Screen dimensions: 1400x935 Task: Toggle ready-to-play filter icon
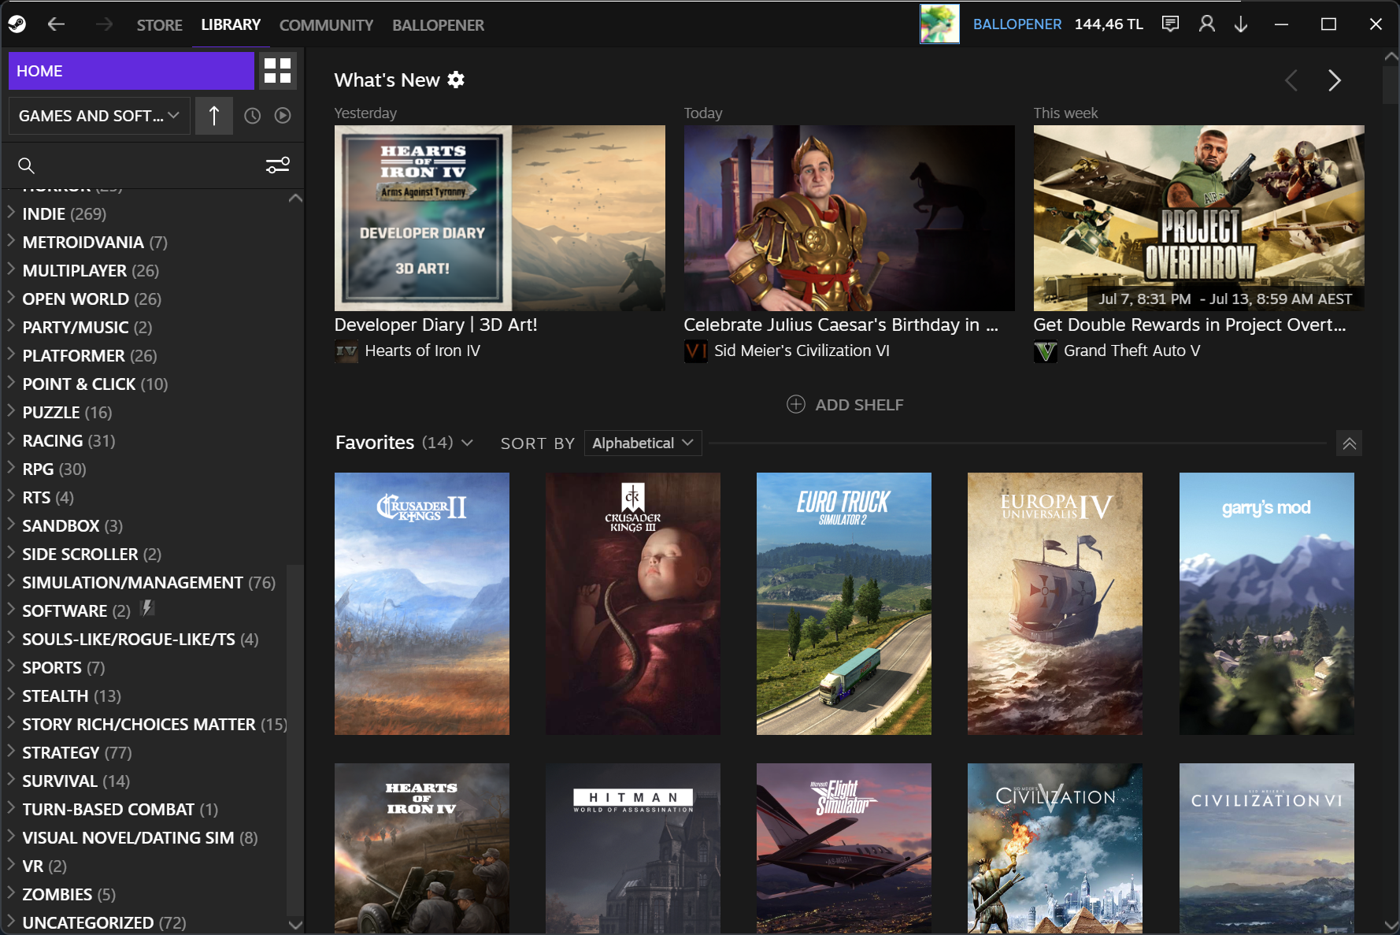click(x=283, y=116)
